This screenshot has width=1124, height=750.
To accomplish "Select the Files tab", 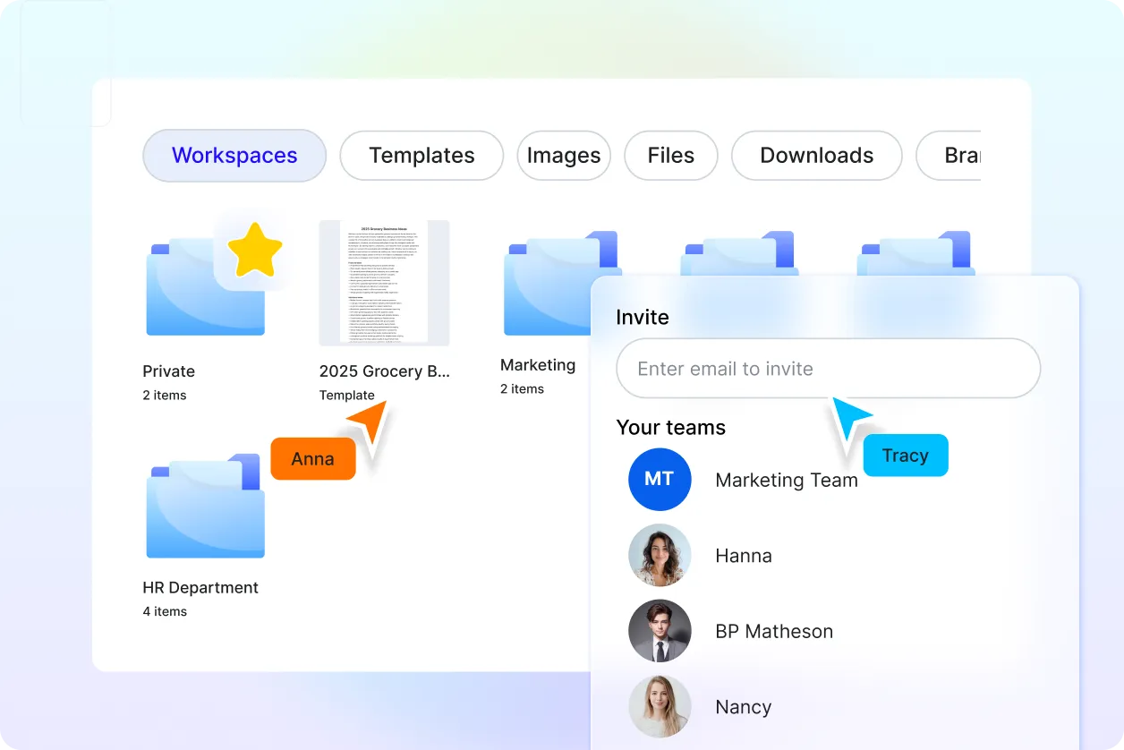I will (670, 155).
